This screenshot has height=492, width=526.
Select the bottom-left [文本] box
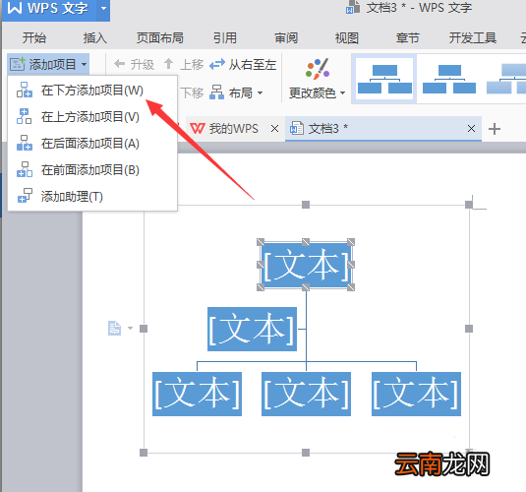click(x=197, y=394)
